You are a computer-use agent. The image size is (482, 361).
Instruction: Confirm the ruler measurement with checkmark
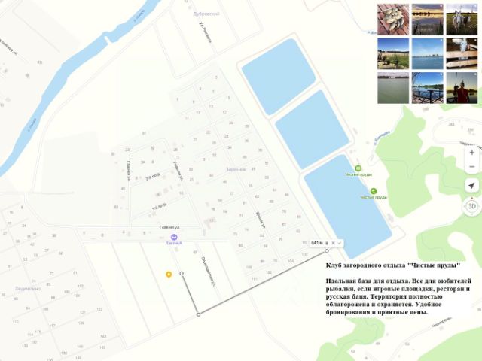pyautogui.click(x=340, y=244)
